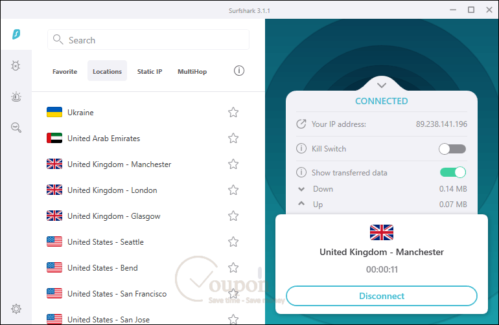This screenshot has height=325, width=499.
Task: Favorite United Arab Emirates with its star
Action: pyautogui.click(x=233, y=138)
